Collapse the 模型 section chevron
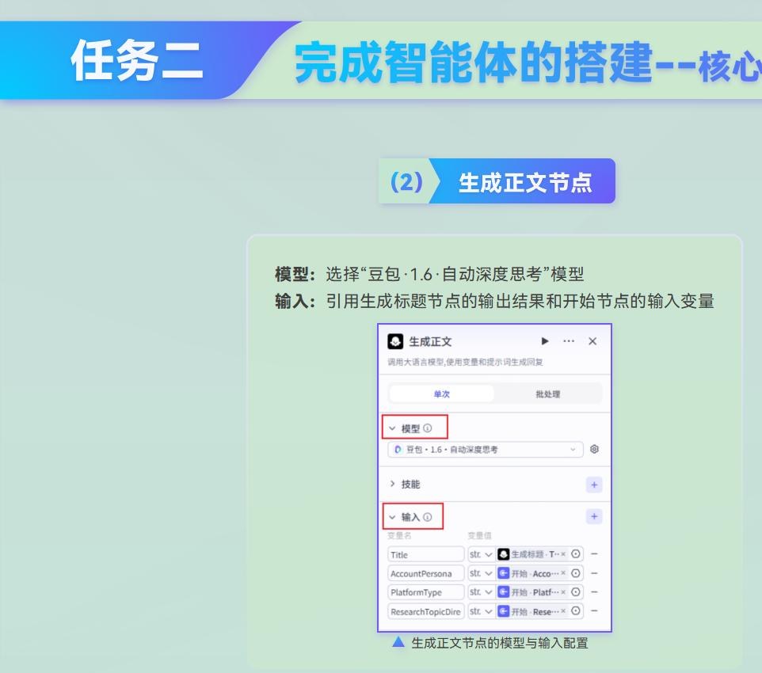 392,428
